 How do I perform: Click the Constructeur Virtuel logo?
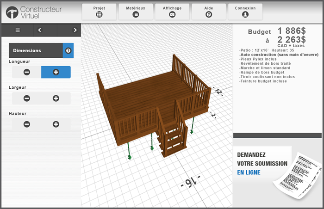(34, 12)
